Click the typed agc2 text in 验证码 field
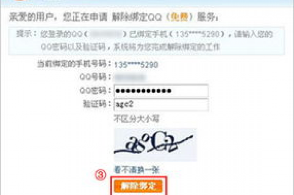Image resolution: width=294 pixels, height=195 pixels. coord(124,104)
